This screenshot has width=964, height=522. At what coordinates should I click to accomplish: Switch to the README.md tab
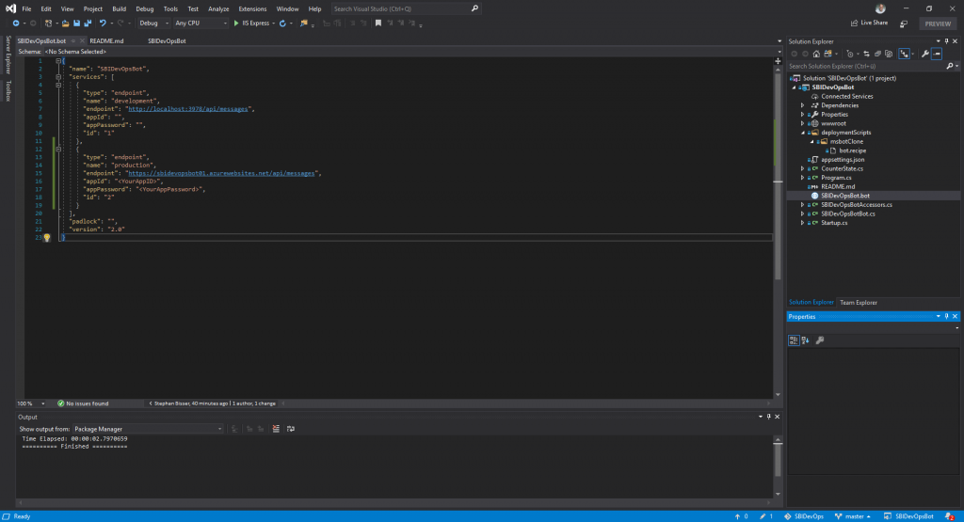pyautogui.click(x=106, y=41)
